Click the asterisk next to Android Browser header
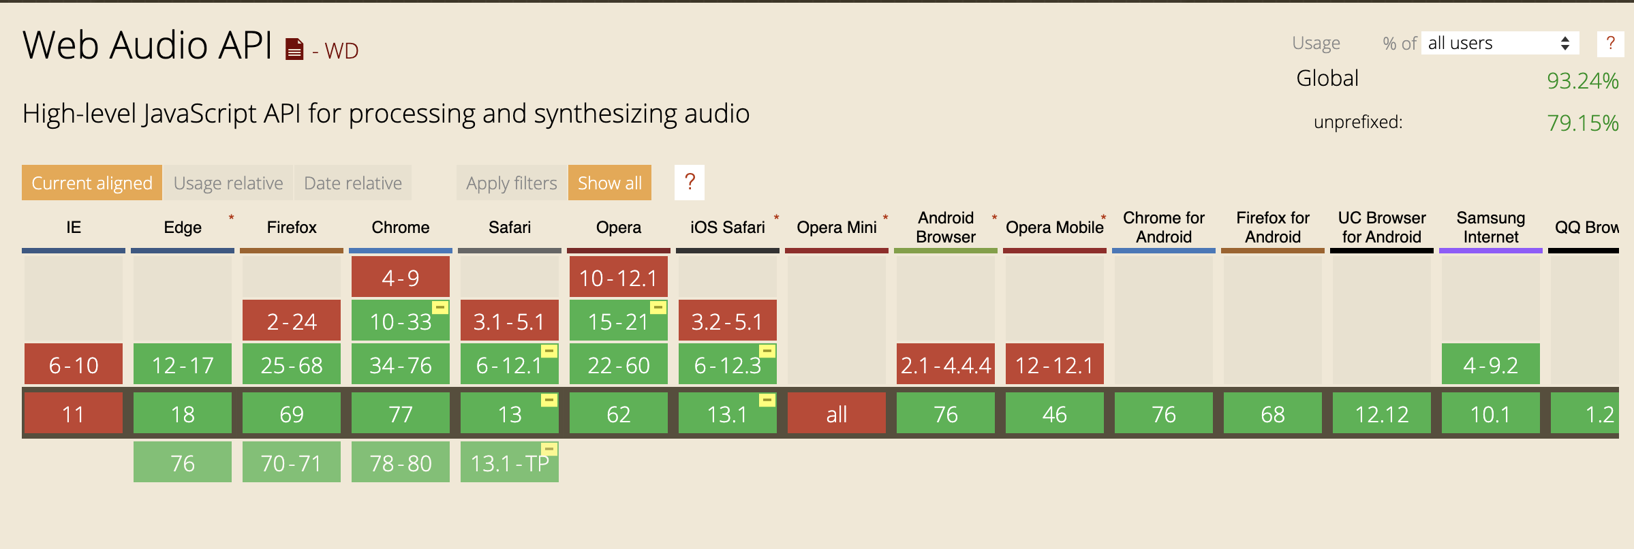The image size is (1634, 549). pos(994,219)
